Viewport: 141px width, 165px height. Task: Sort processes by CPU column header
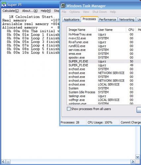coord(131,30)
